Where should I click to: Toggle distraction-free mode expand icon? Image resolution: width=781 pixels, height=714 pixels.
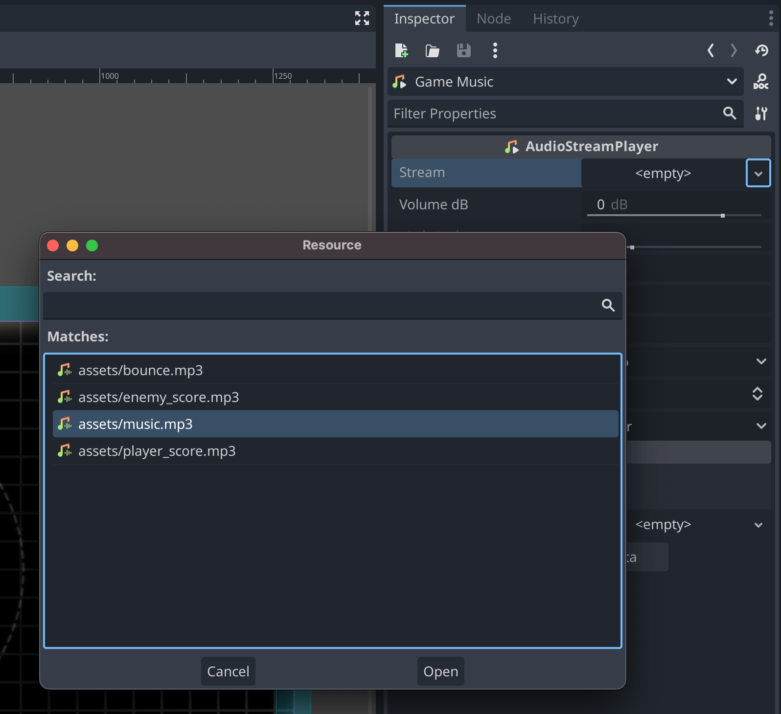pos(362,18)
